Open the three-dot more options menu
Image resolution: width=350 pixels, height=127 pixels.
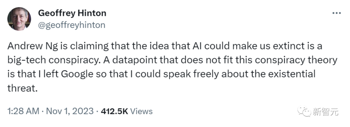(x=336, y=13)
